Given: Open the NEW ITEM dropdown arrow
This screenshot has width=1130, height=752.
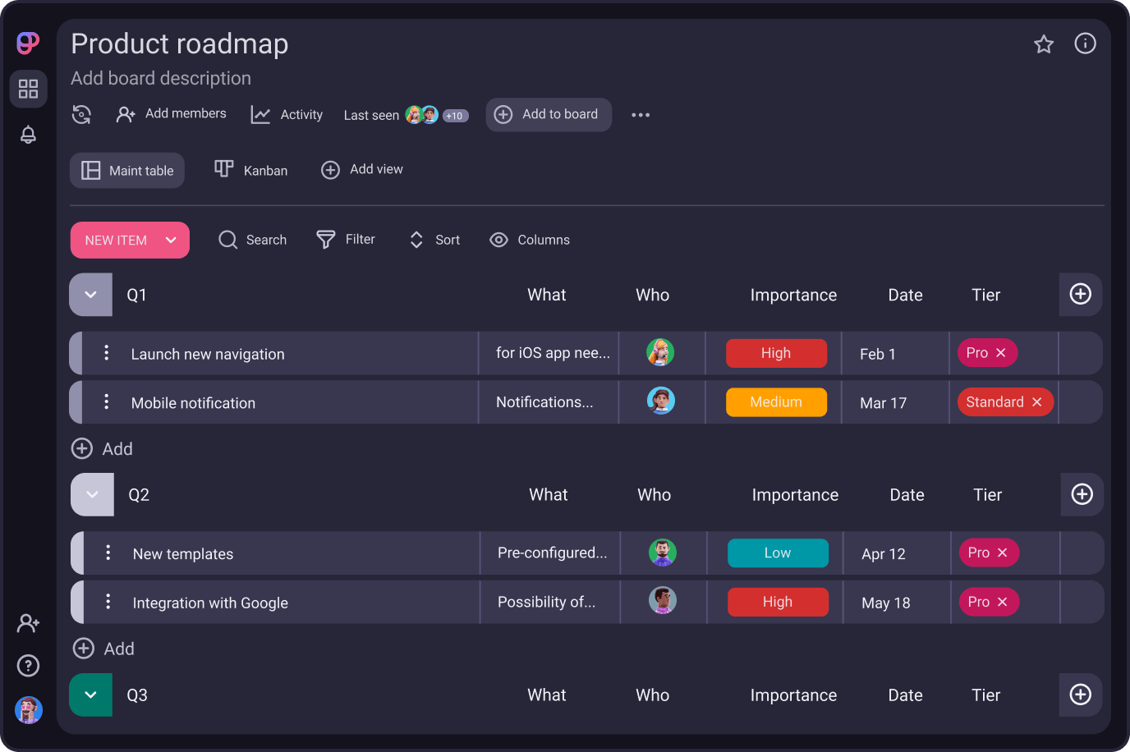Looking at the screenshot, I should tap(171, 241).
